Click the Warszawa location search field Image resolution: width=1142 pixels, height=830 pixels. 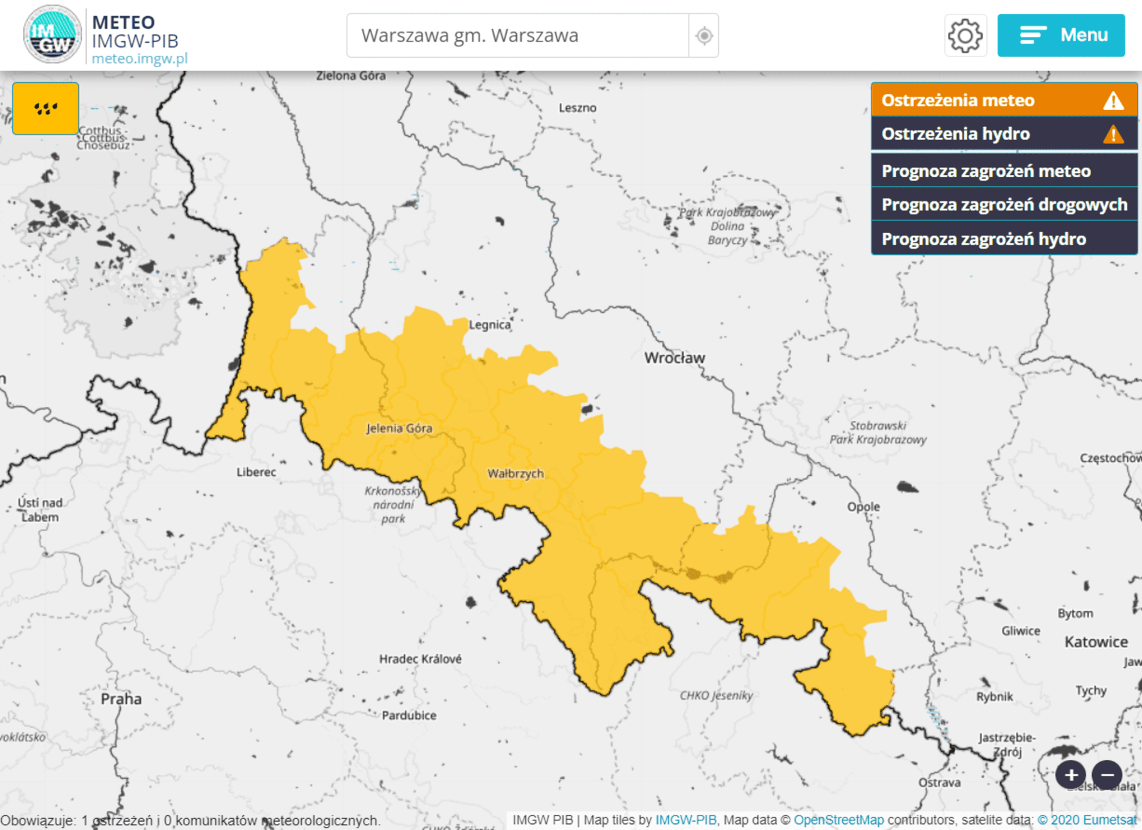point(517,36)
